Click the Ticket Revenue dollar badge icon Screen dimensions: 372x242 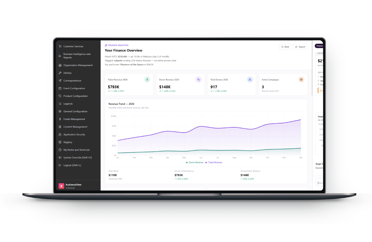(x=147, y=79)
